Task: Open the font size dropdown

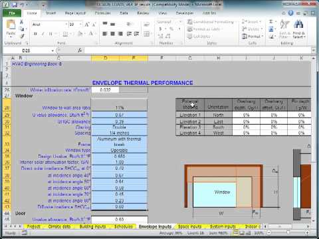Action: pos(80,24)
